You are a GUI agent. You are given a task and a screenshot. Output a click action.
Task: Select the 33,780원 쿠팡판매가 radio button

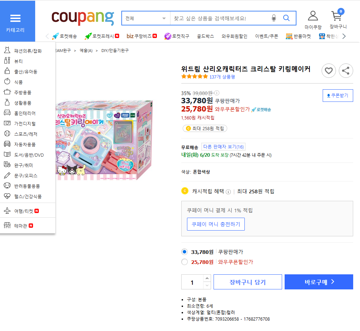(184, 252)
